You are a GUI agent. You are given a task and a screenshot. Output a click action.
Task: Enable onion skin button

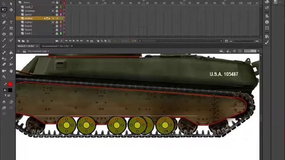98,41
